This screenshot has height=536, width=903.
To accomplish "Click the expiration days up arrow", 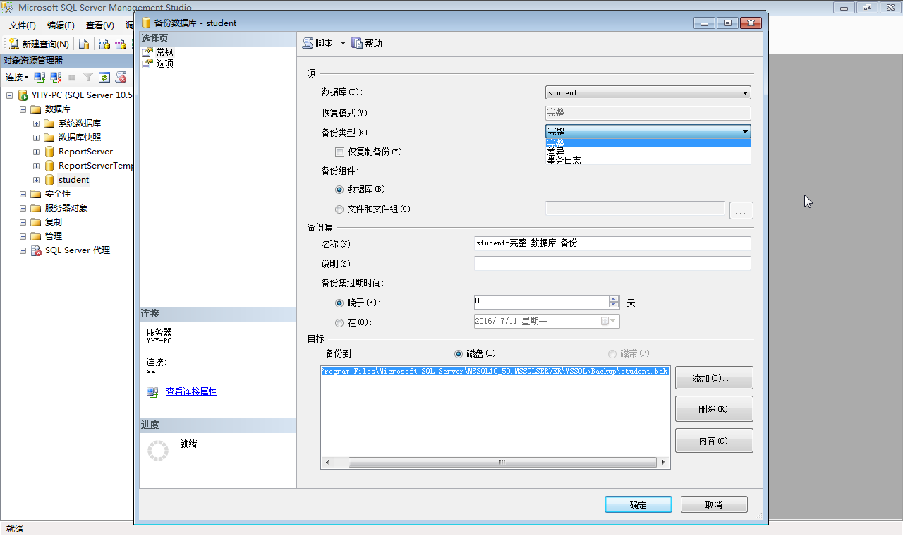I will (614, 298).
